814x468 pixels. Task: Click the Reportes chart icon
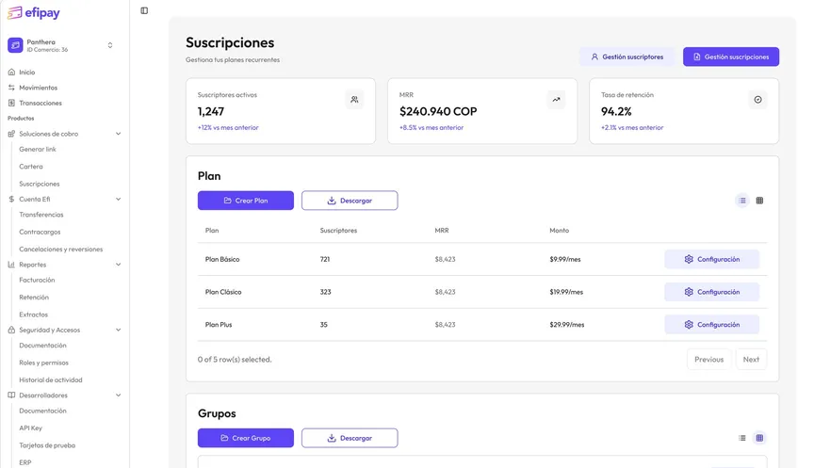click(11, 265)
